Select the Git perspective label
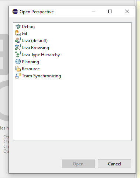Viewport: 140px width, 178px height. 24,34
